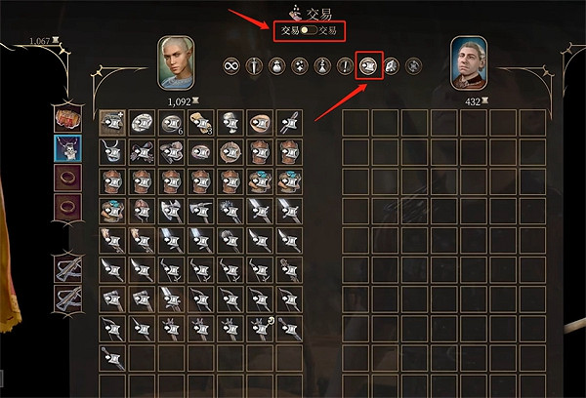The image size is (586, 398).
Task: Select the infinity 'all items' filter icon
Action: click(x=230, y=66)
